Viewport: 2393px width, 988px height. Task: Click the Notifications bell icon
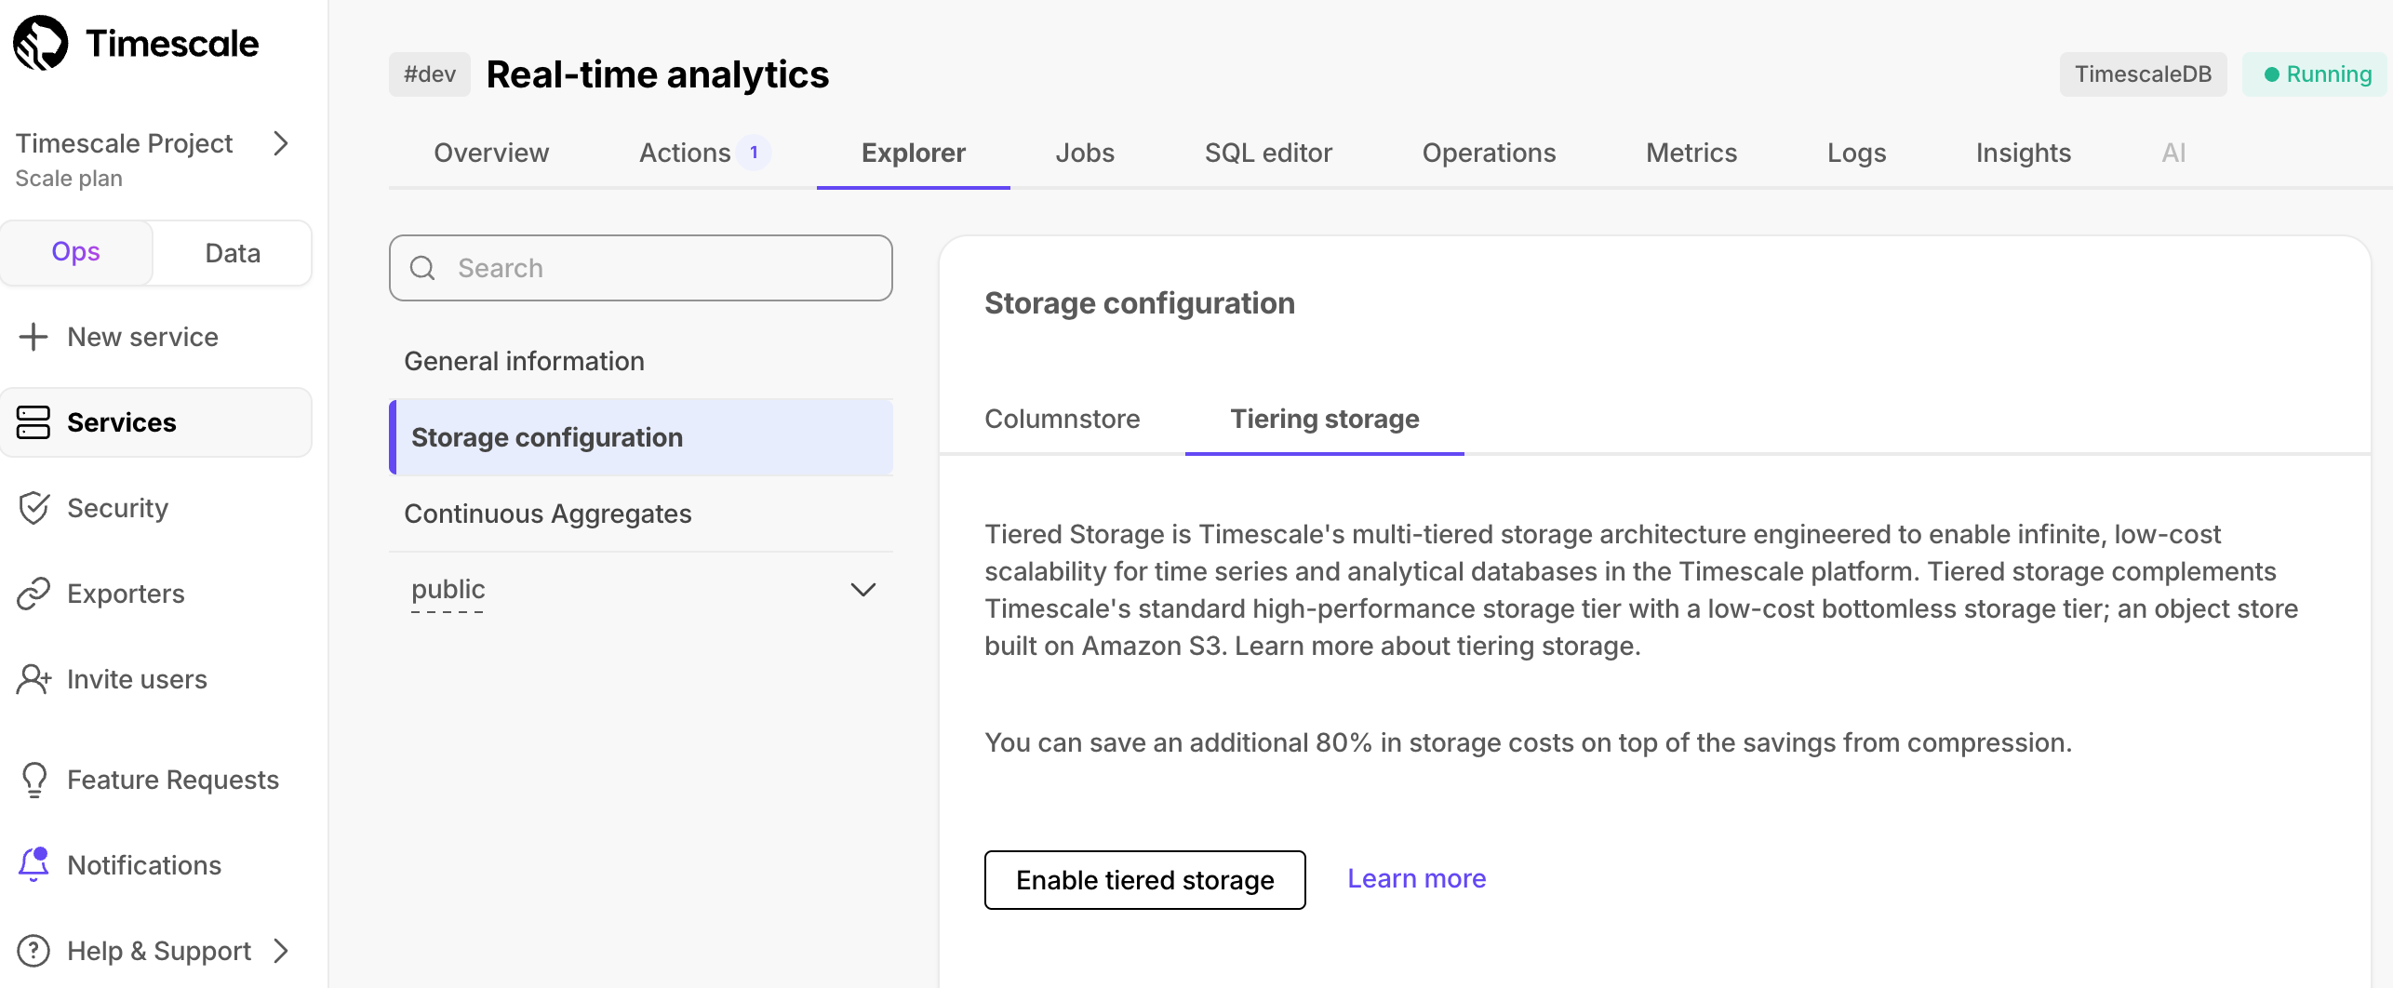pos(33,864)
